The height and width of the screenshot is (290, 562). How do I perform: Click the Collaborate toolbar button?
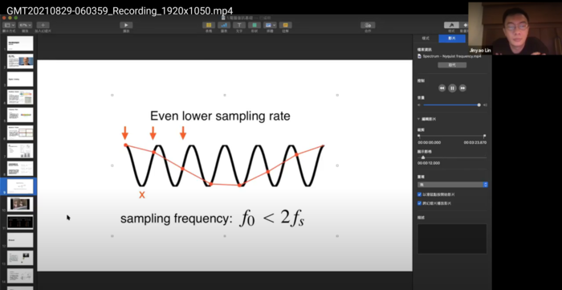point(368,25)
